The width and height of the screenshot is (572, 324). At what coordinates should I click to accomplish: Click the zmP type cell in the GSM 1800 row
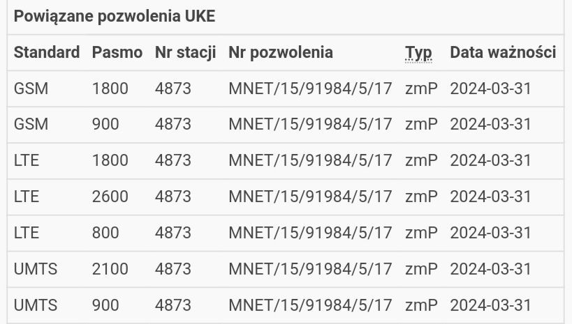tap(421, 88)
